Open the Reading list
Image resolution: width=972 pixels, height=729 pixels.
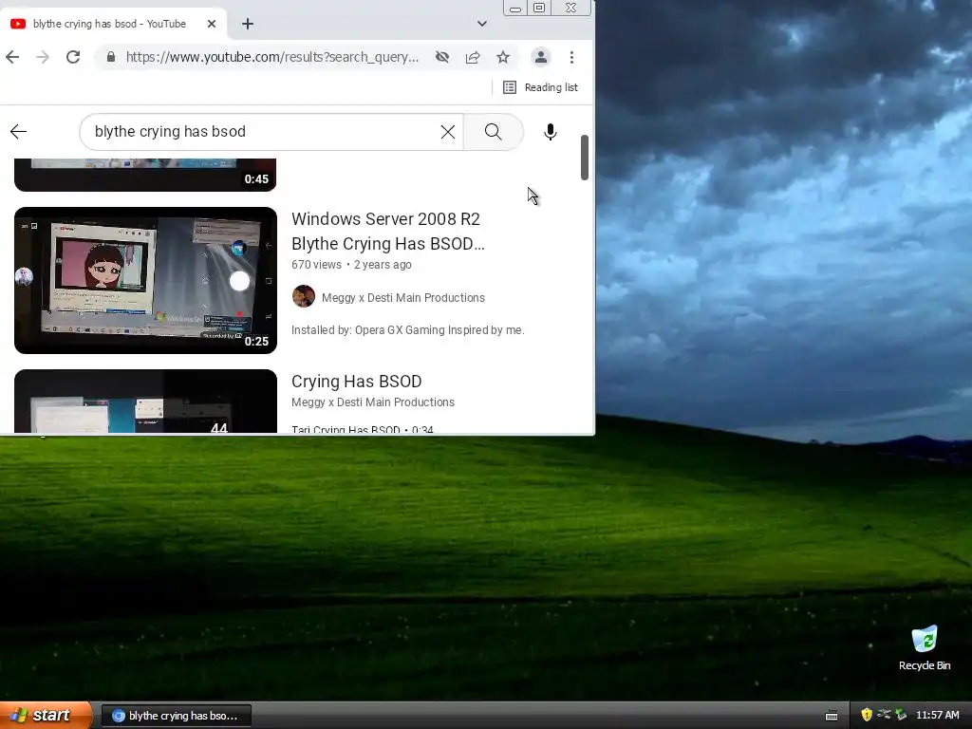click(x=540, y=87)
